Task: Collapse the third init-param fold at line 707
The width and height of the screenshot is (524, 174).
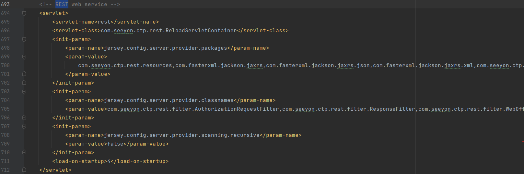Action: 24,127
